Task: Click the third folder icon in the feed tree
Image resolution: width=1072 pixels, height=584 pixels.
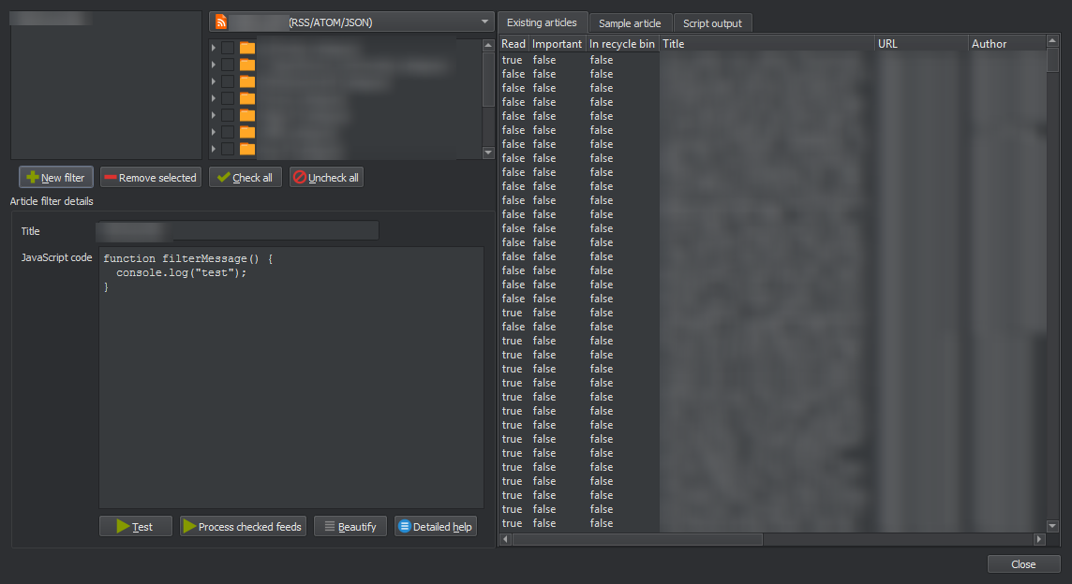Action: [247, 81]
